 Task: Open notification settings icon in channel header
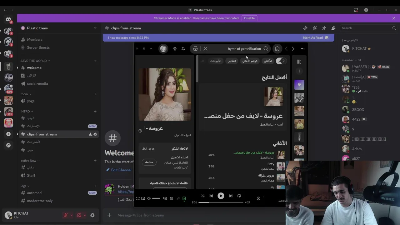click(x=315, y=28)
